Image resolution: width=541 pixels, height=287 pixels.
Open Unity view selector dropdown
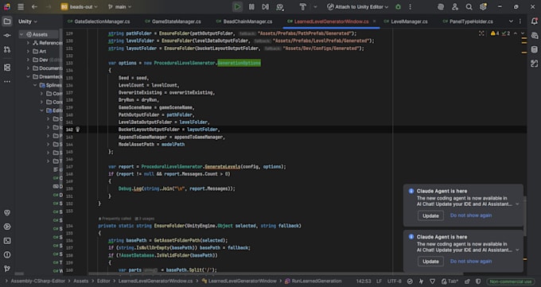click(28, 21)
